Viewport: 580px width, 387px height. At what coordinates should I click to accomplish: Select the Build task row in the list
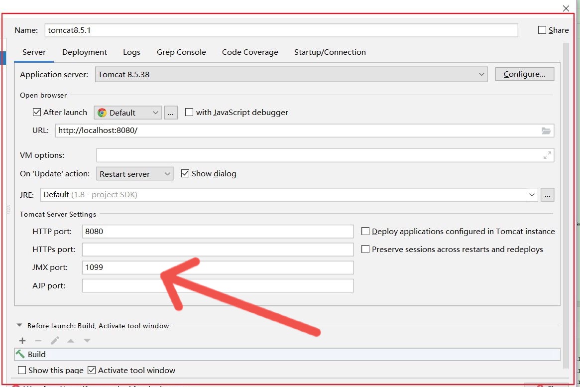pos(287,355)
